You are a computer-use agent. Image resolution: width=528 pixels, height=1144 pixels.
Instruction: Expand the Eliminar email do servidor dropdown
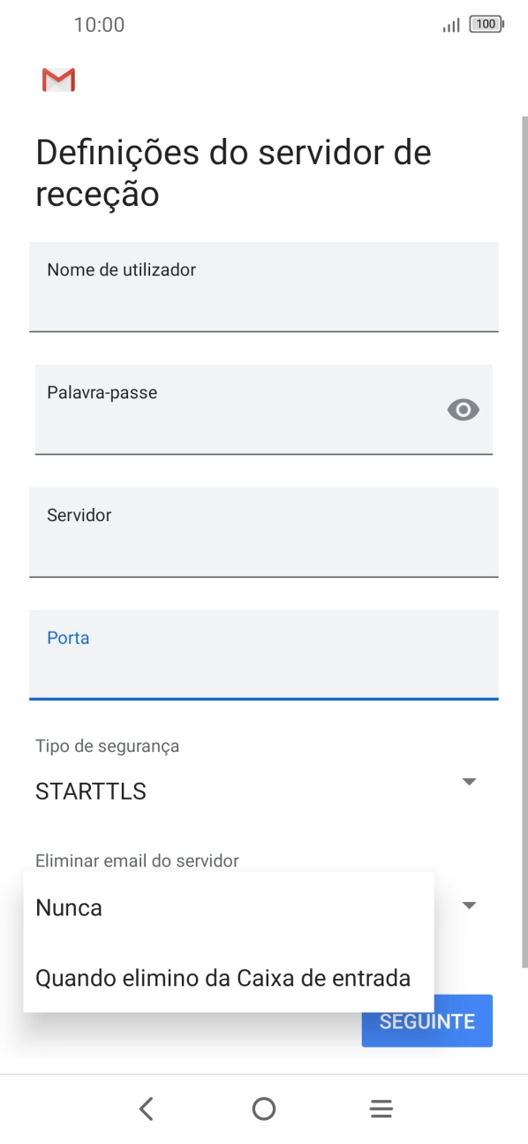point(470,905)
